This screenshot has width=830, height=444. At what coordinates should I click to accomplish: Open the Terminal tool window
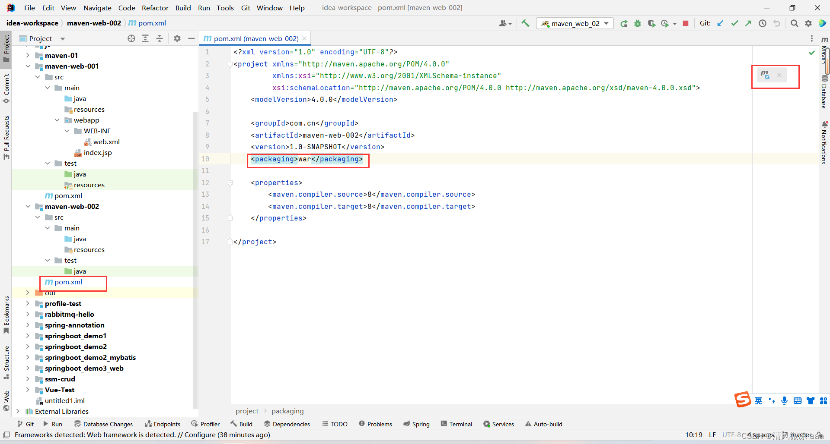pyautogui.click(x=456, y=424)
